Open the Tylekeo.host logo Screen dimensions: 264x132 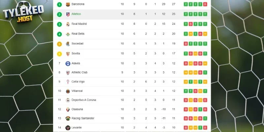coord(23,12)
